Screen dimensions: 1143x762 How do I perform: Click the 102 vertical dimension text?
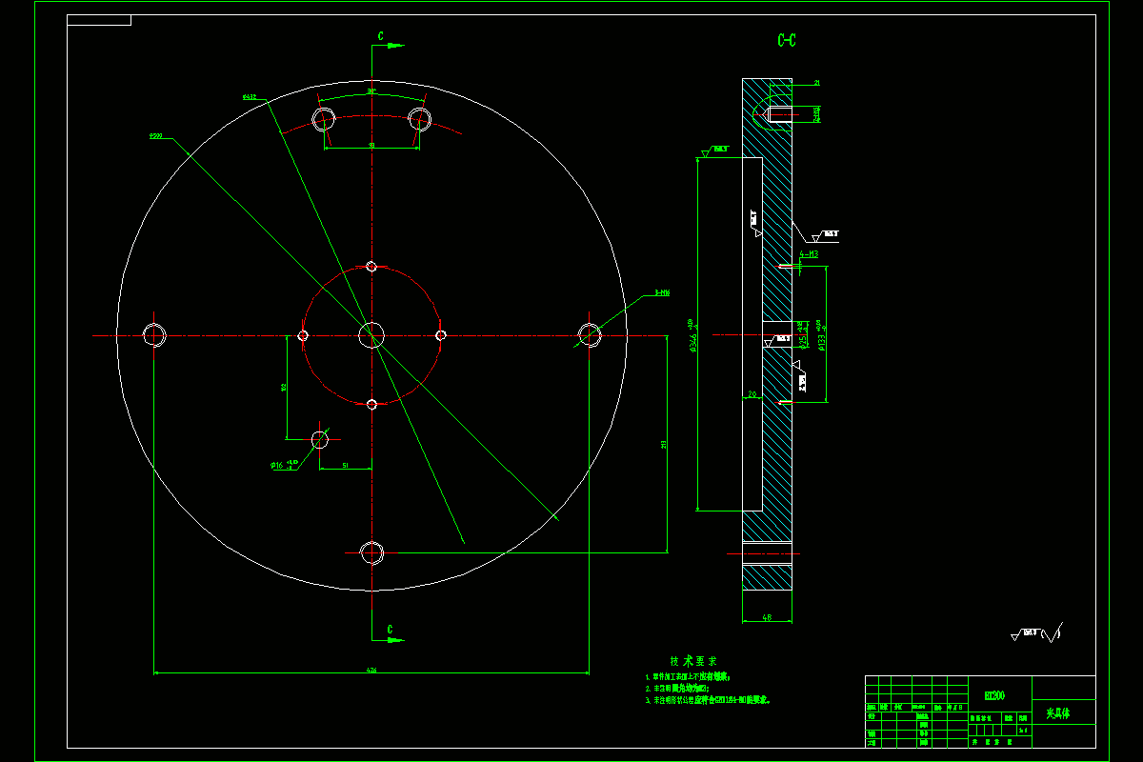click(x=284, y=388)
